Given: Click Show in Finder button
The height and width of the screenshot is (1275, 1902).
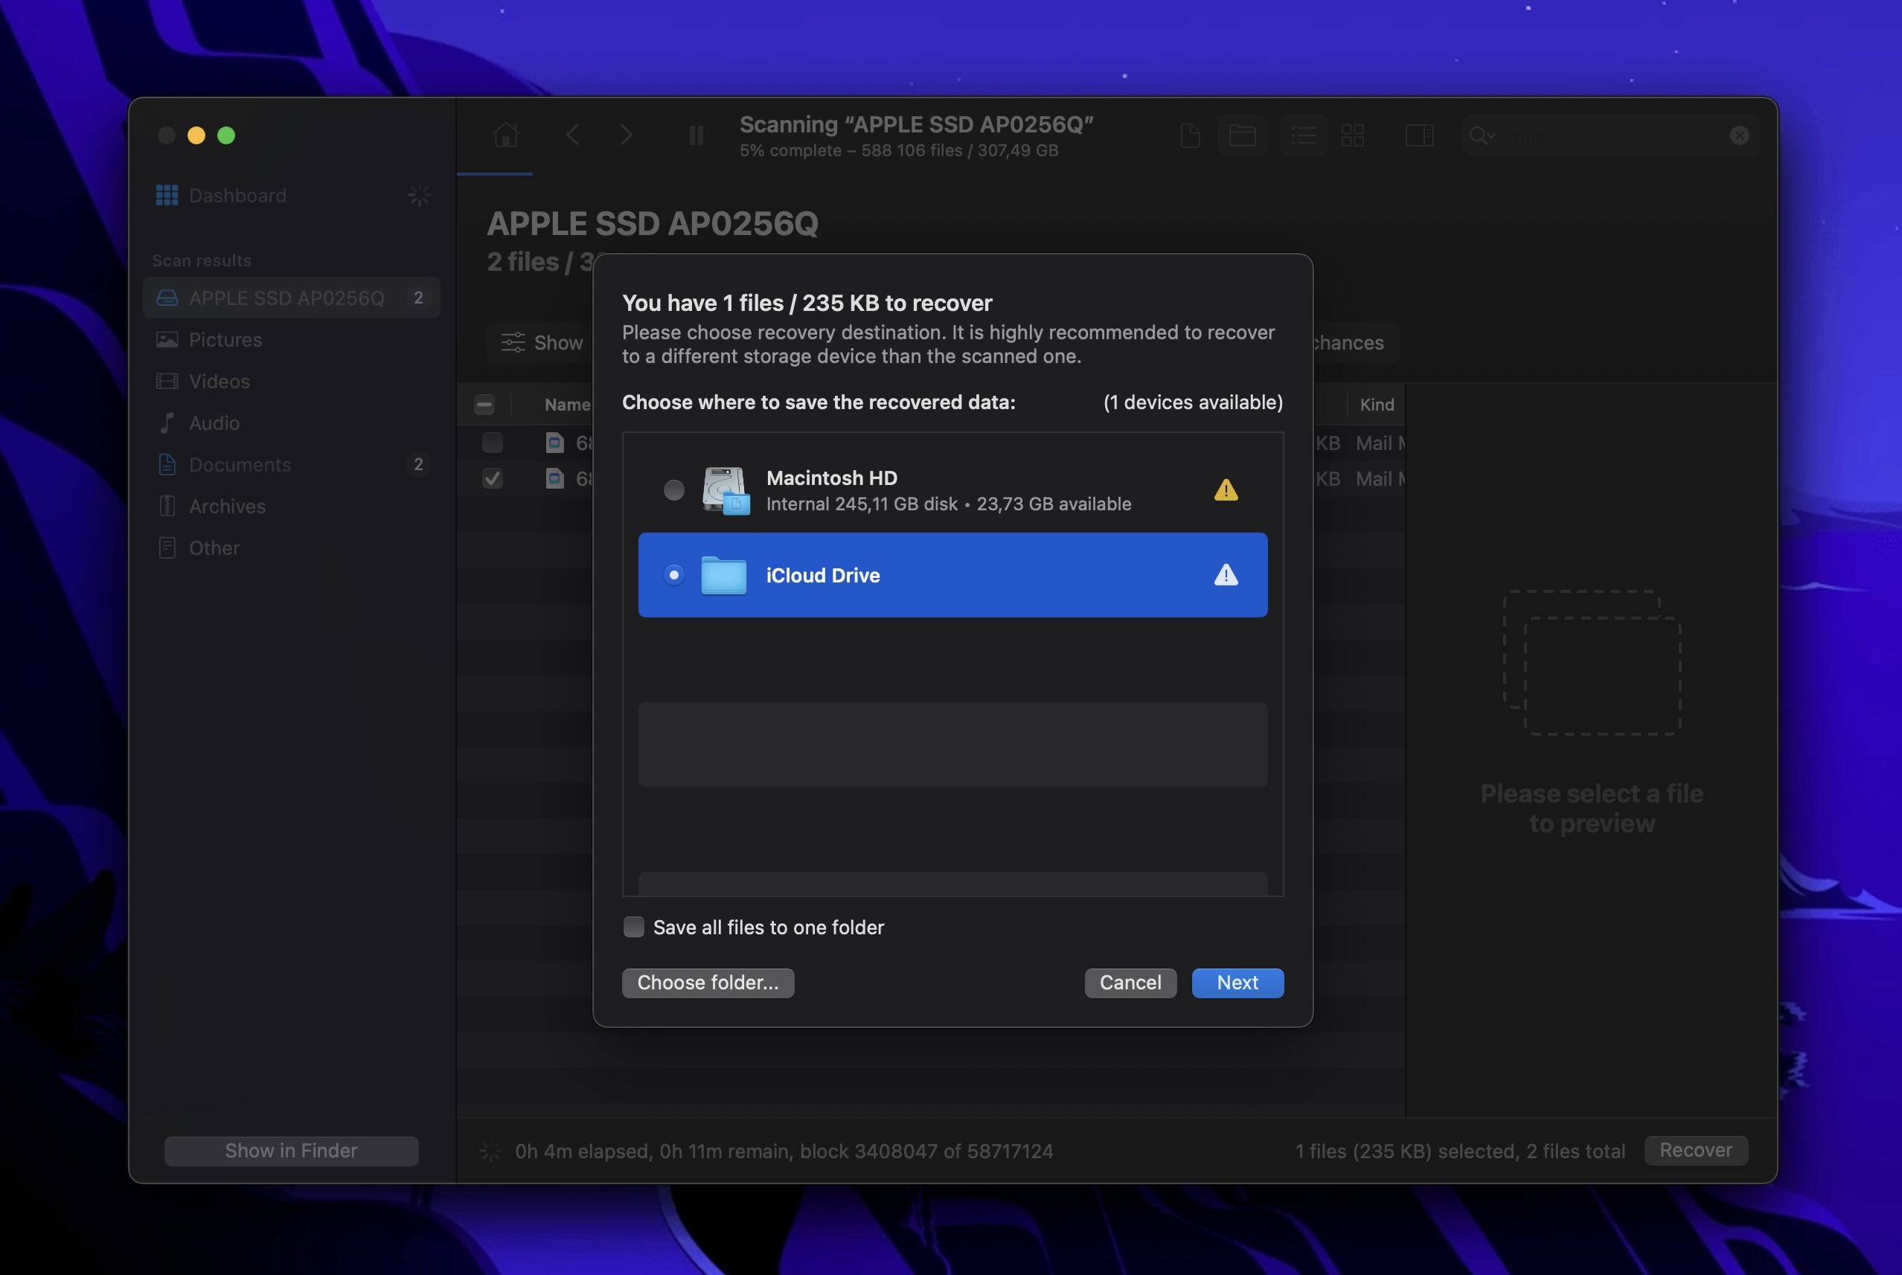Looking at the screenshot, I should (292, 1150).
